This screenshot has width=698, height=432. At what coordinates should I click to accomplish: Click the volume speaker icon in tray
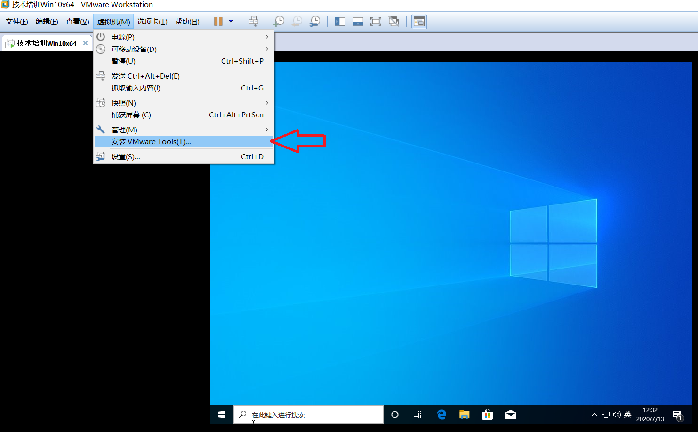tap(617, 415)
